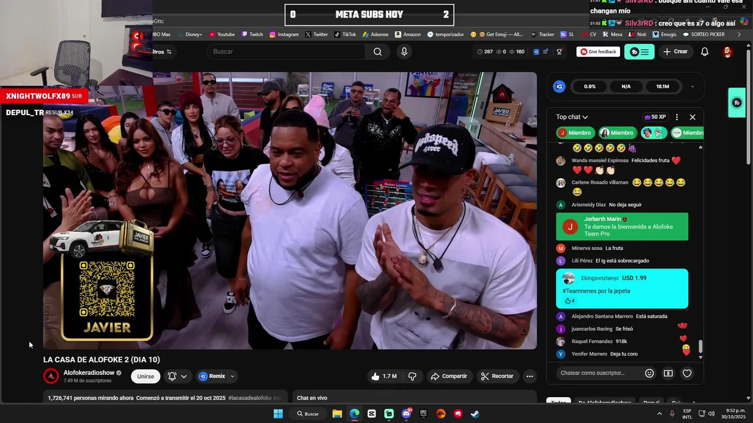Open CapCut from the taskbar
Viewport: 753px width, 423px height.
(x=372, y=414)
